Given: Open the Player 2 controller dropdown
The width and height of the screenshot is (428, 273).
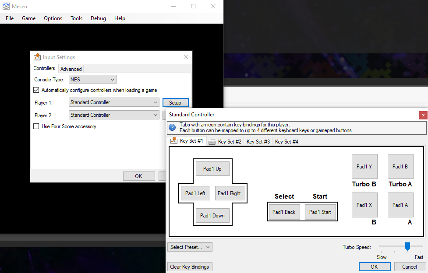Looking at the screenshot, I should 114,115.
